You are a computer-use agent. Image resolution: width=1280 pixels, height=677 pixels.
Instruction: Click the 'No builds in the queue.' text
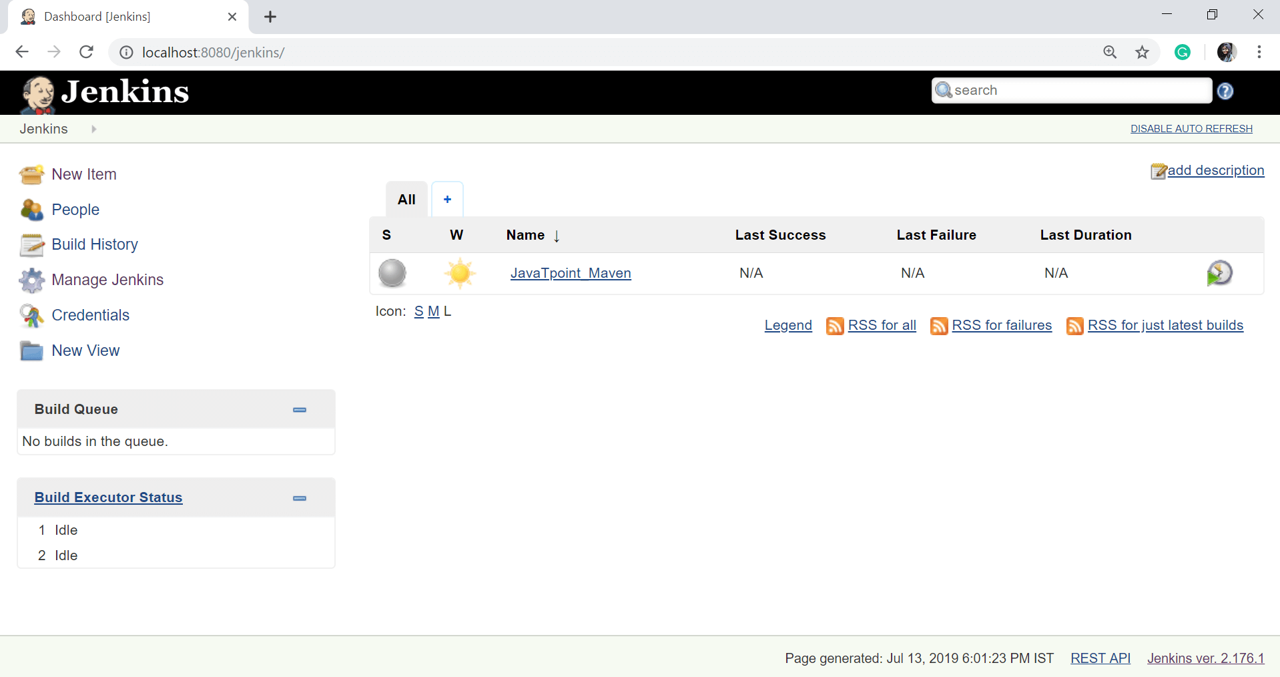[95, 441]
